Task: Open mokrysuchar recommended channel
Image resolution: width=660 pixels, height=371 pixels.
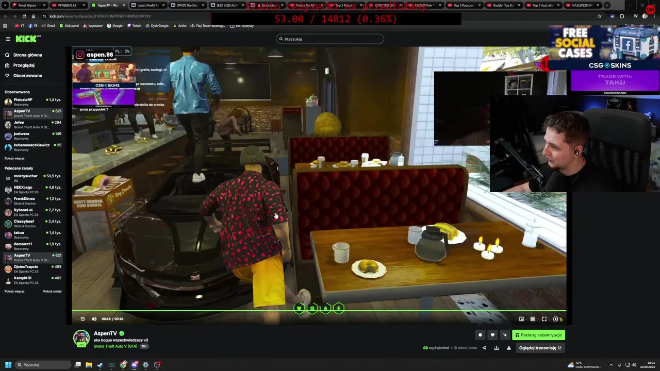Action: pos(33,178)
